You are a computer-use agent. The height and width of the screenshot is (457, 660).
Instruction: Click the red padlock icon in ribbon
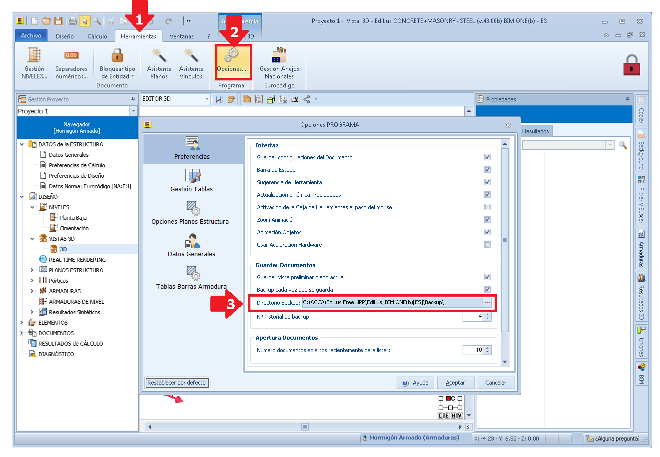tap(632, 65)
